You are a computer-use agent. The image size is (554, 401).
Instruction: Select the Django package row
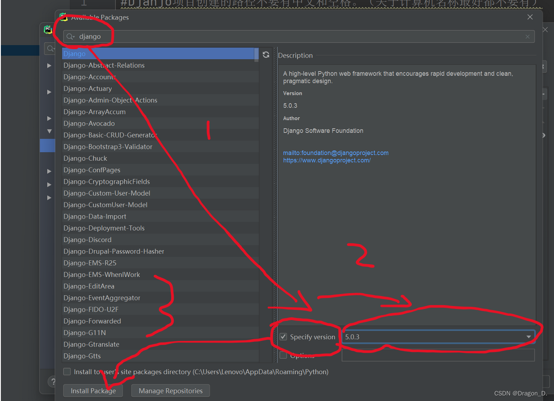pos(158,54)
